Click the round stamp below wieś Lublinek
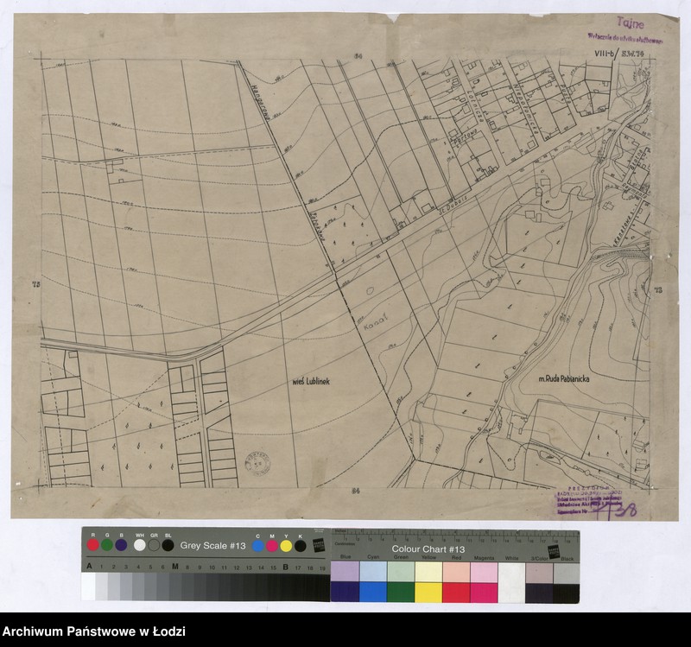Screen dimensions: 691x647 pos(258,462)
